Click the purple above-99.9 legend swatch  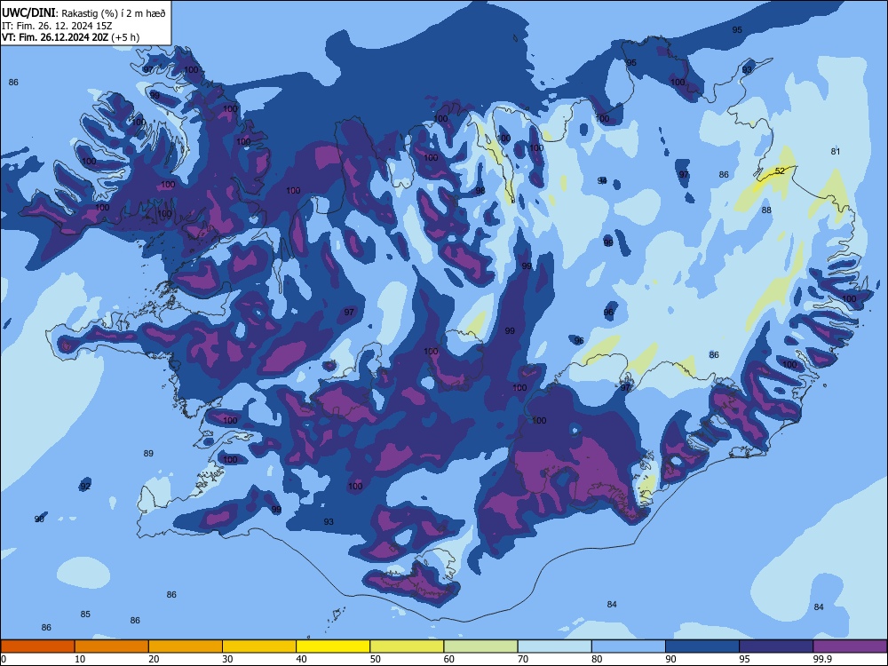point(850,646)
